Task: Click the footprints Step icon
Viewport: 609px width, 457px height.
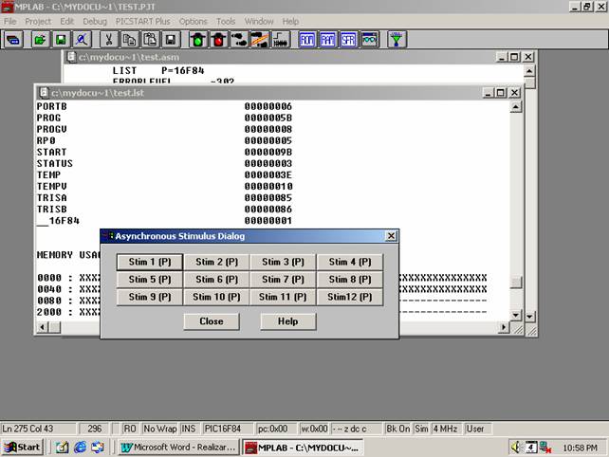Action: [x=239, y=40]
